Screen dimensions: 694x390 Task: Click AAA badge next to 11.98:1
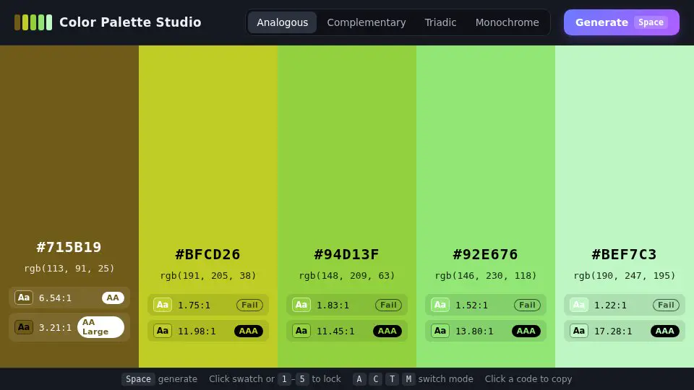(x=248, y=331)
